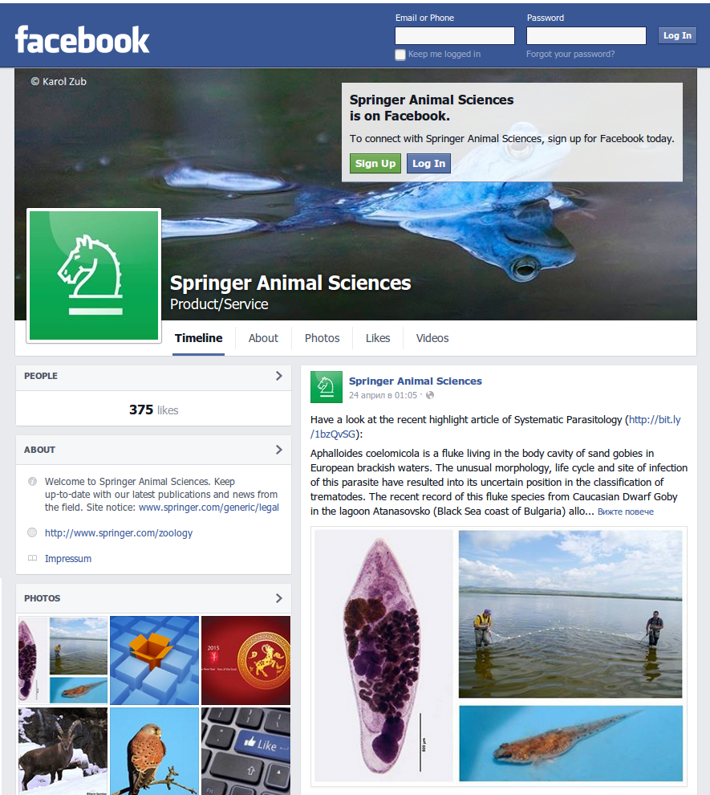Click the Facebook logo in the header
710x795 pixels.
(x=82, y=40)
